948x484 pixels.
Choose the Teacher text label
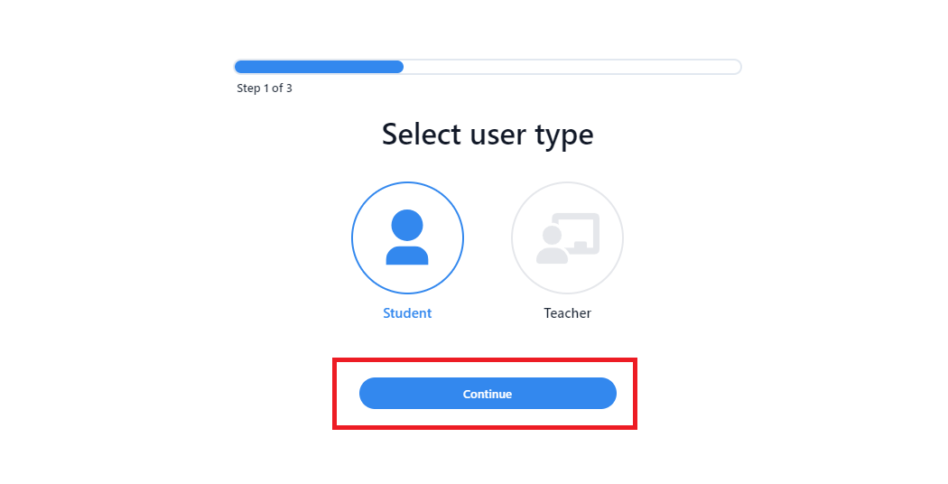click(567, 313)
